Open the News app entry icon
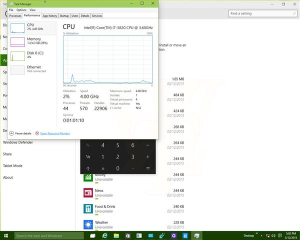 coord(87,192)
